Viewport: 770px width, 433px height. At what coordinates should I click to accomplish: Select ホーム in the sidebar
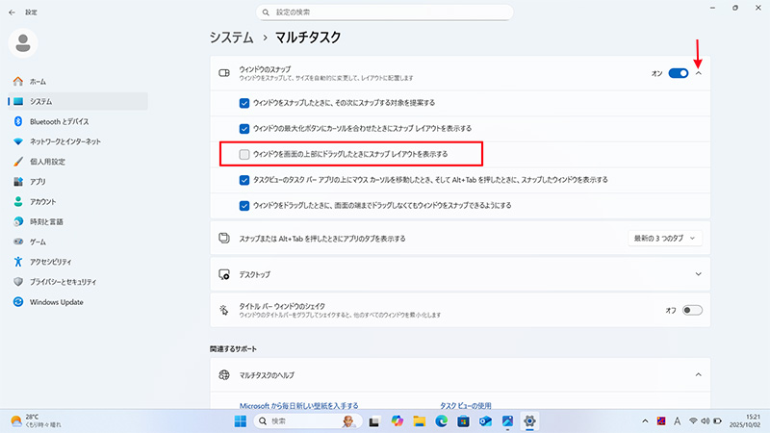point(37,82)
